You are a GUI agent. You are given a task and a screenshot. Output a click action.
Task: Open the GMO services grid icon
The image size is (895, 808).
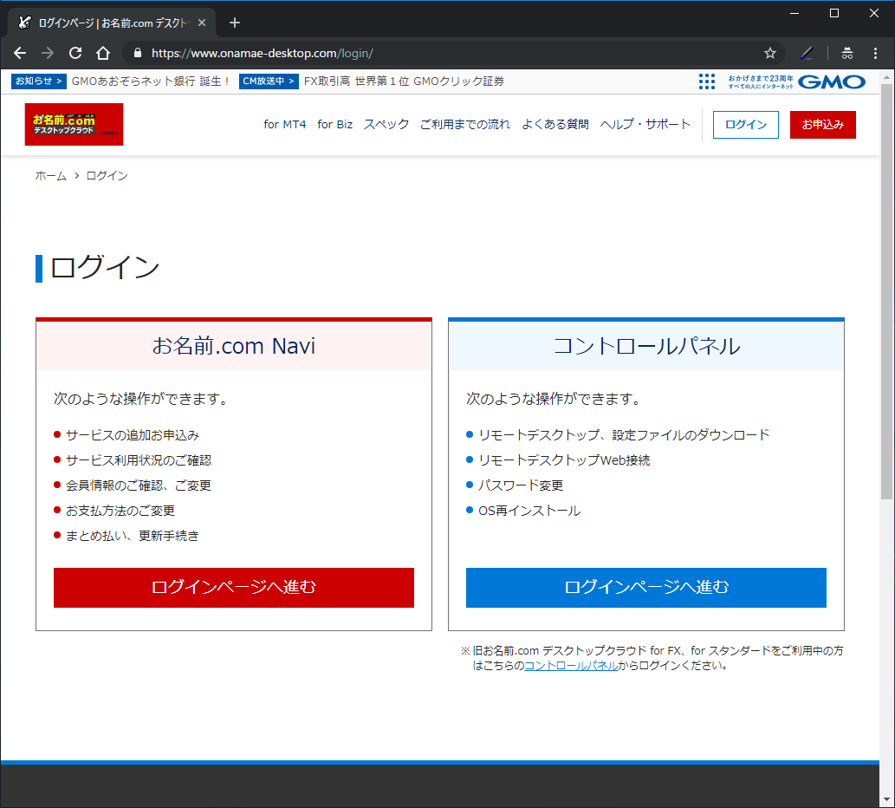pyautogui.click(x=707, y=81)
